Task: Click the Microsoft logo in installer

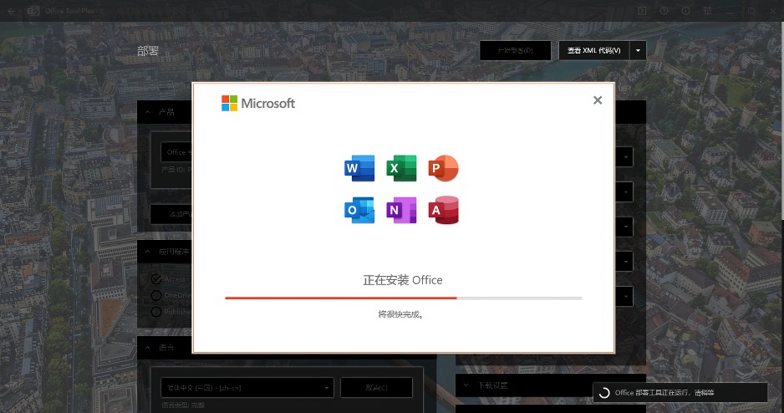Action: 258,103
